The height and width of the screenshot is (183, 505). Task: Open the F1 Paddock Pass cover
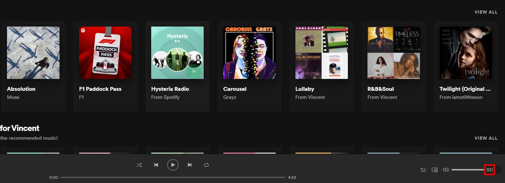(105, 53)
